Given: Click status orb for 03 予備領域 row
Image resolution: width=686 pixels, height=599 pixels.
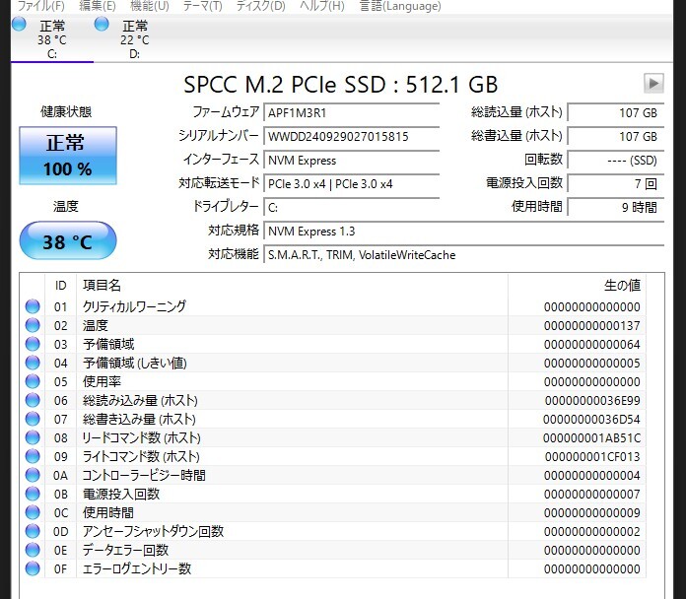Looking at the screenshot, I should click(33, 344).
